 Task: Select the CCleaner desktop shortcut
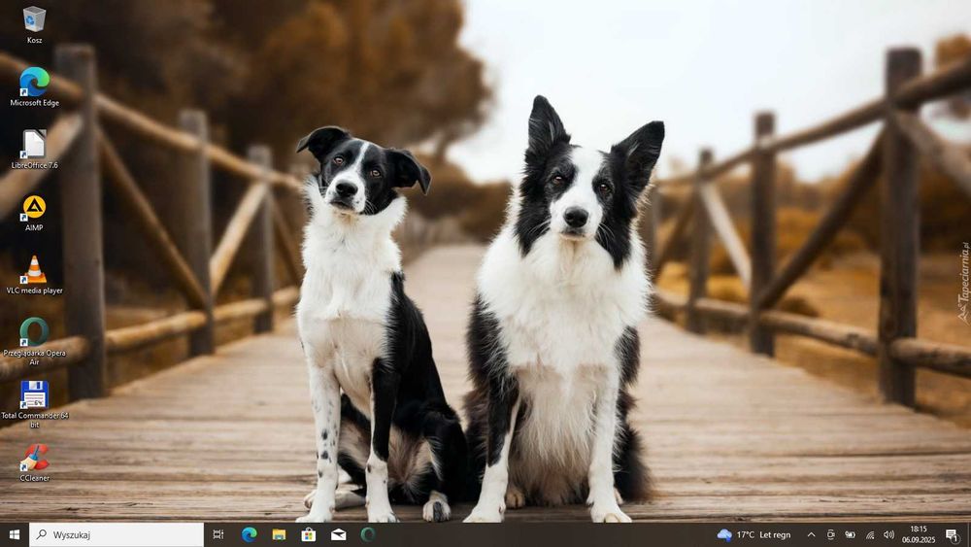point(34,462)
